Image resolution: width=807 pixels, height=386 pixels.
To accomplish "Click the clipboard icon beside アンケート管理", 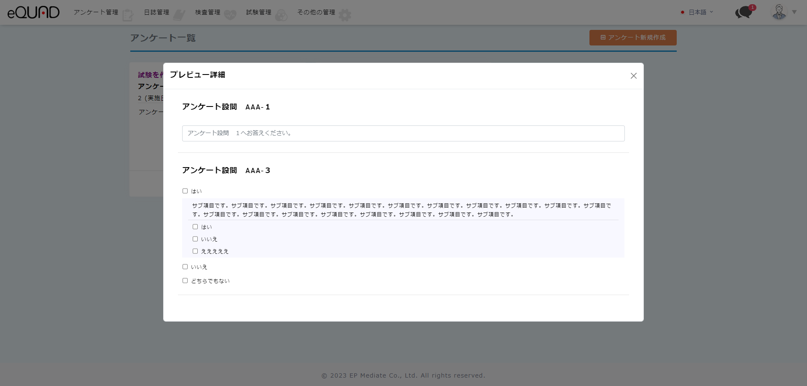I will point(128,15).
